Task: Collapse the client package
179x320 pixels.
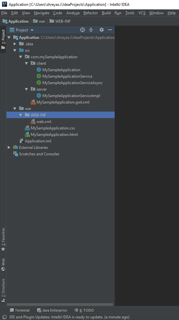Action: pyautogui.click(x=26, y=63)
